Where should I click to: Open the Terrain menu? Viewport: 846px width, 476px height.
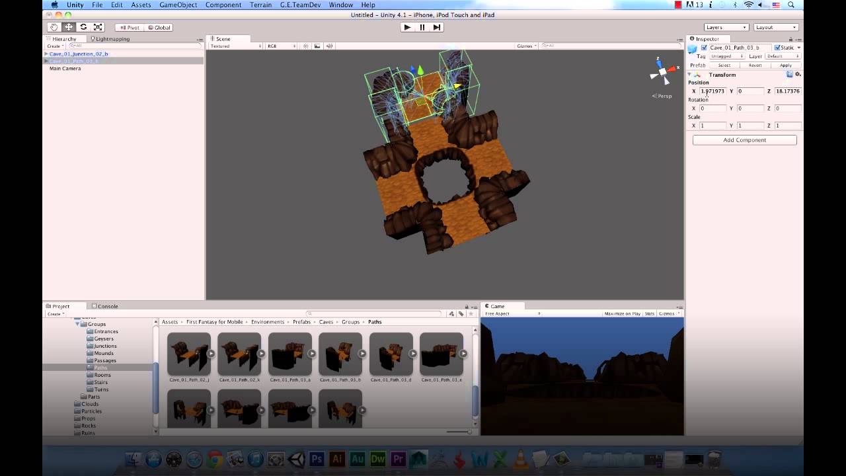(260, 5)
